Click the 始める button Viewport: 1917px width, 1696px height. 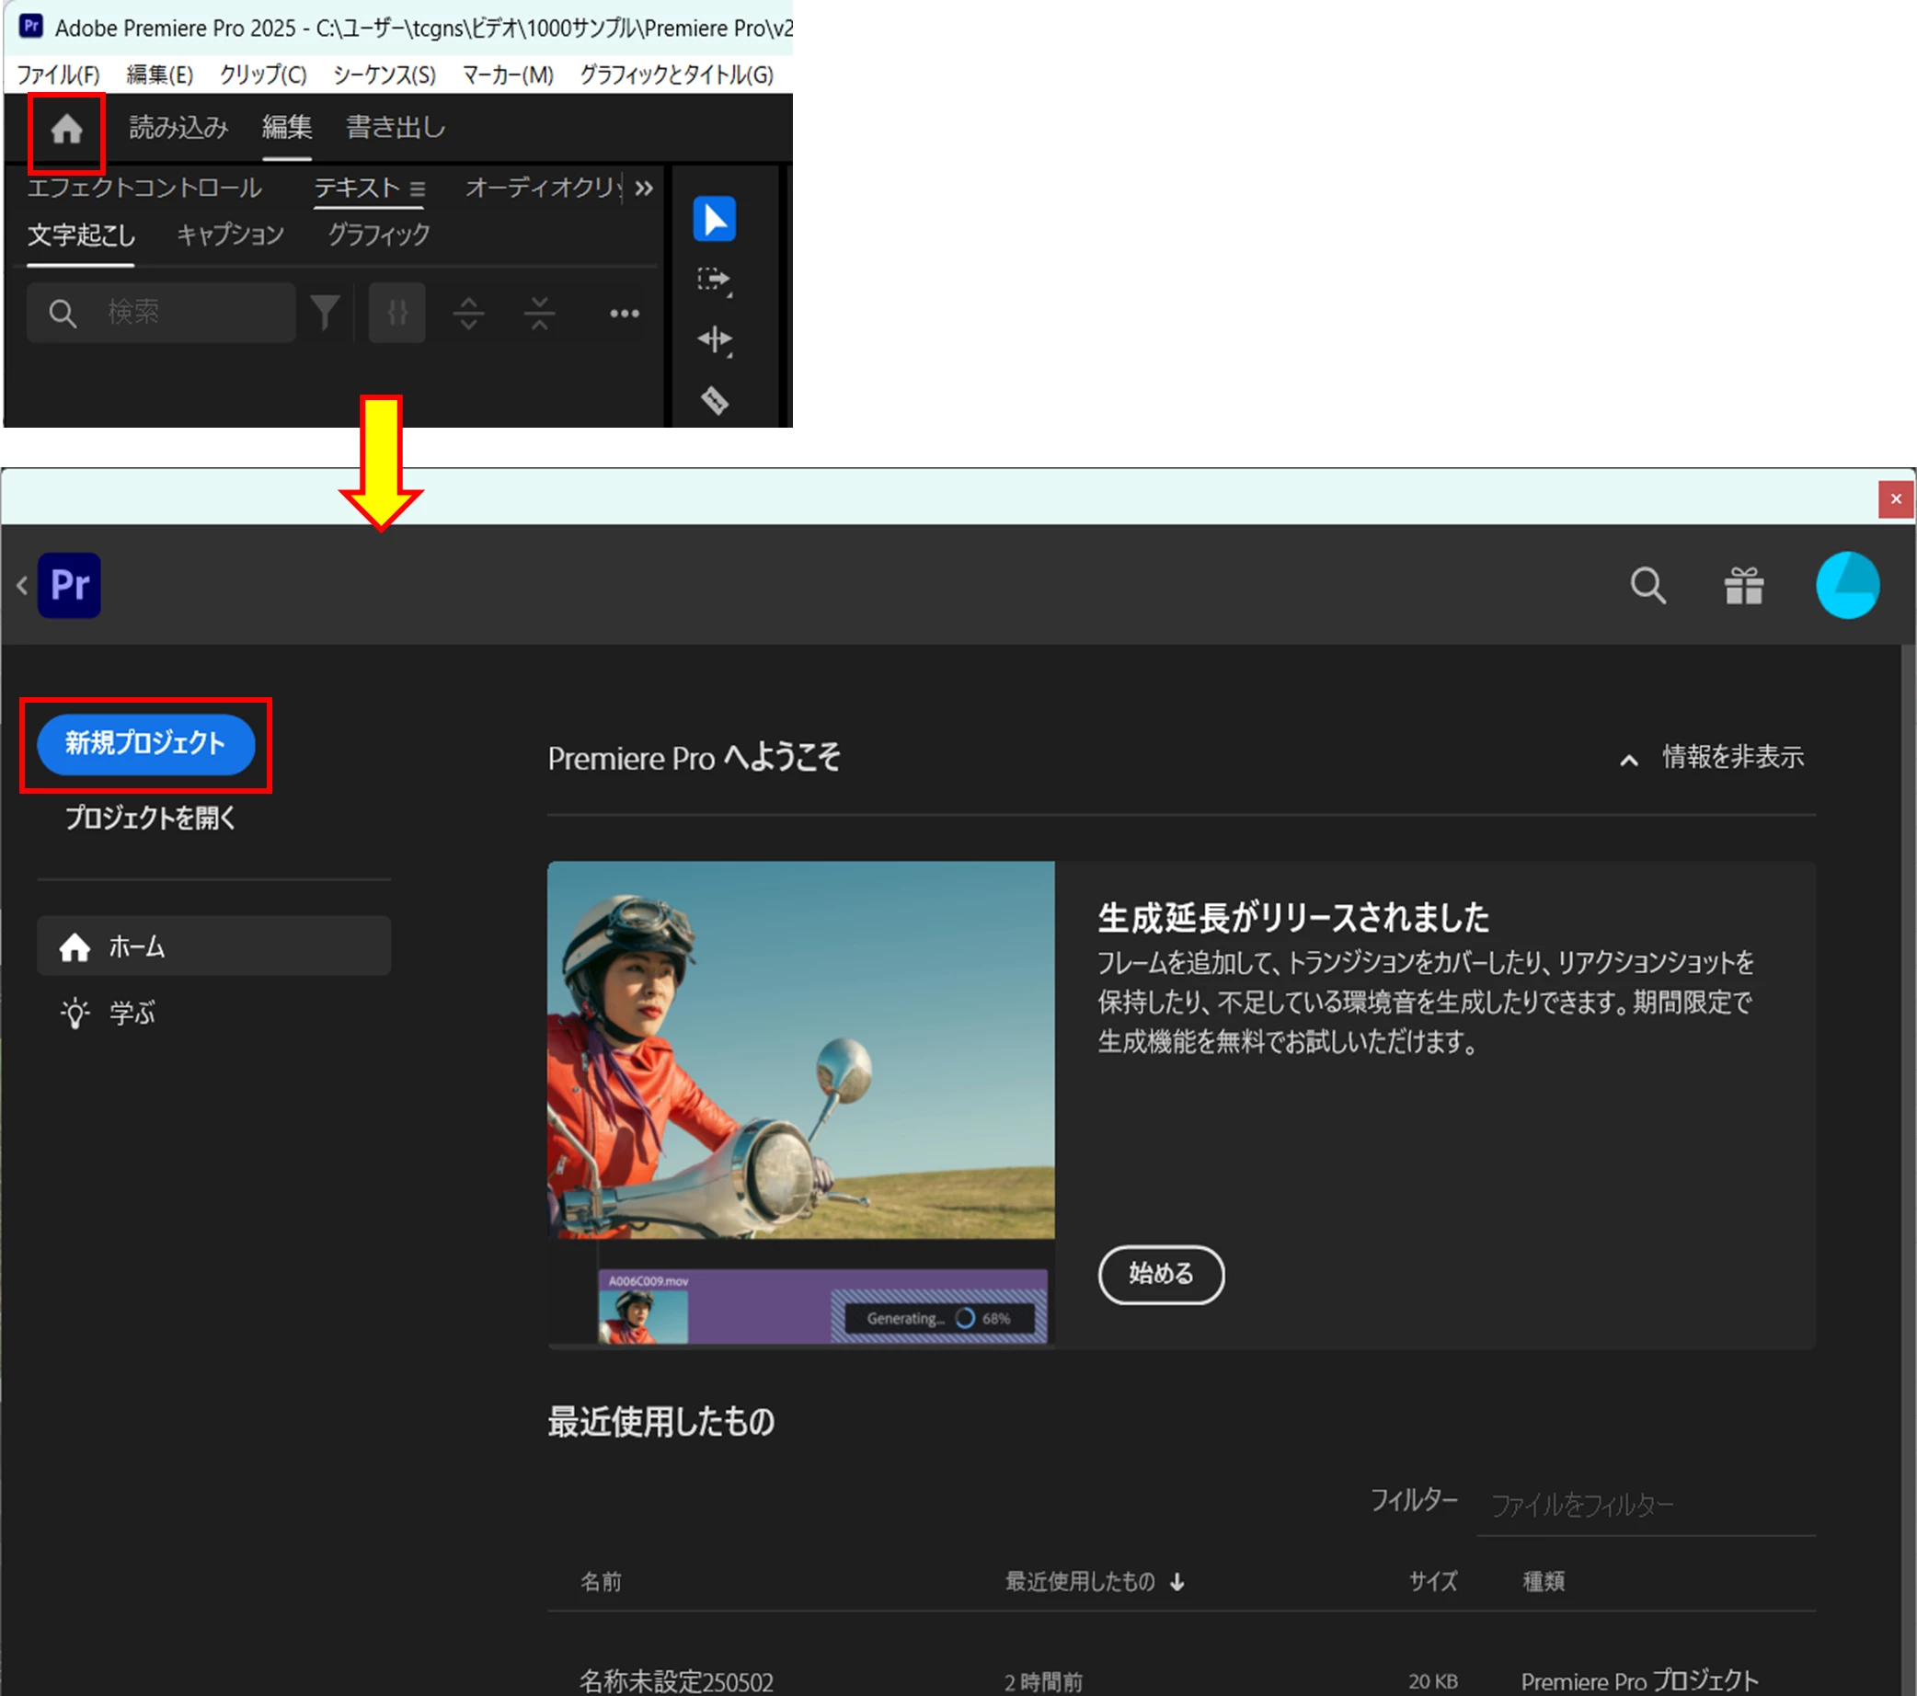[x=1160, y=1274]
